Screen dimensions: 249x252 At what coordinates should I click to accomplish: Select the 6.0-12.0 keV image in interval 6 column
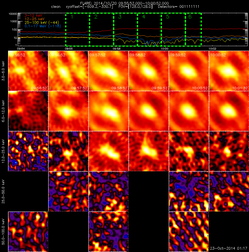click(229, 111)
